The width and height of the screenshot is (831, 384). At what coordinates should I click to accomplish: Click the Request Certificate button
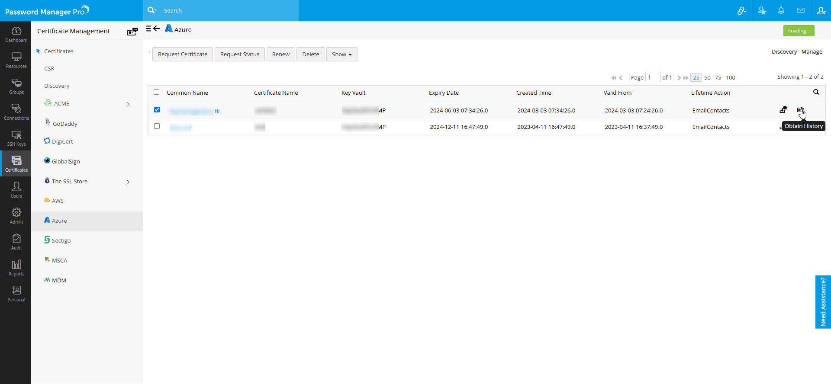point(182,54)
